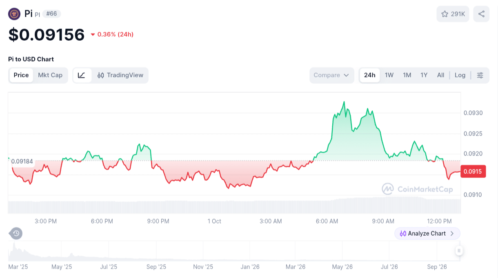Expand the Compare dropdown

tap(331, 75)
